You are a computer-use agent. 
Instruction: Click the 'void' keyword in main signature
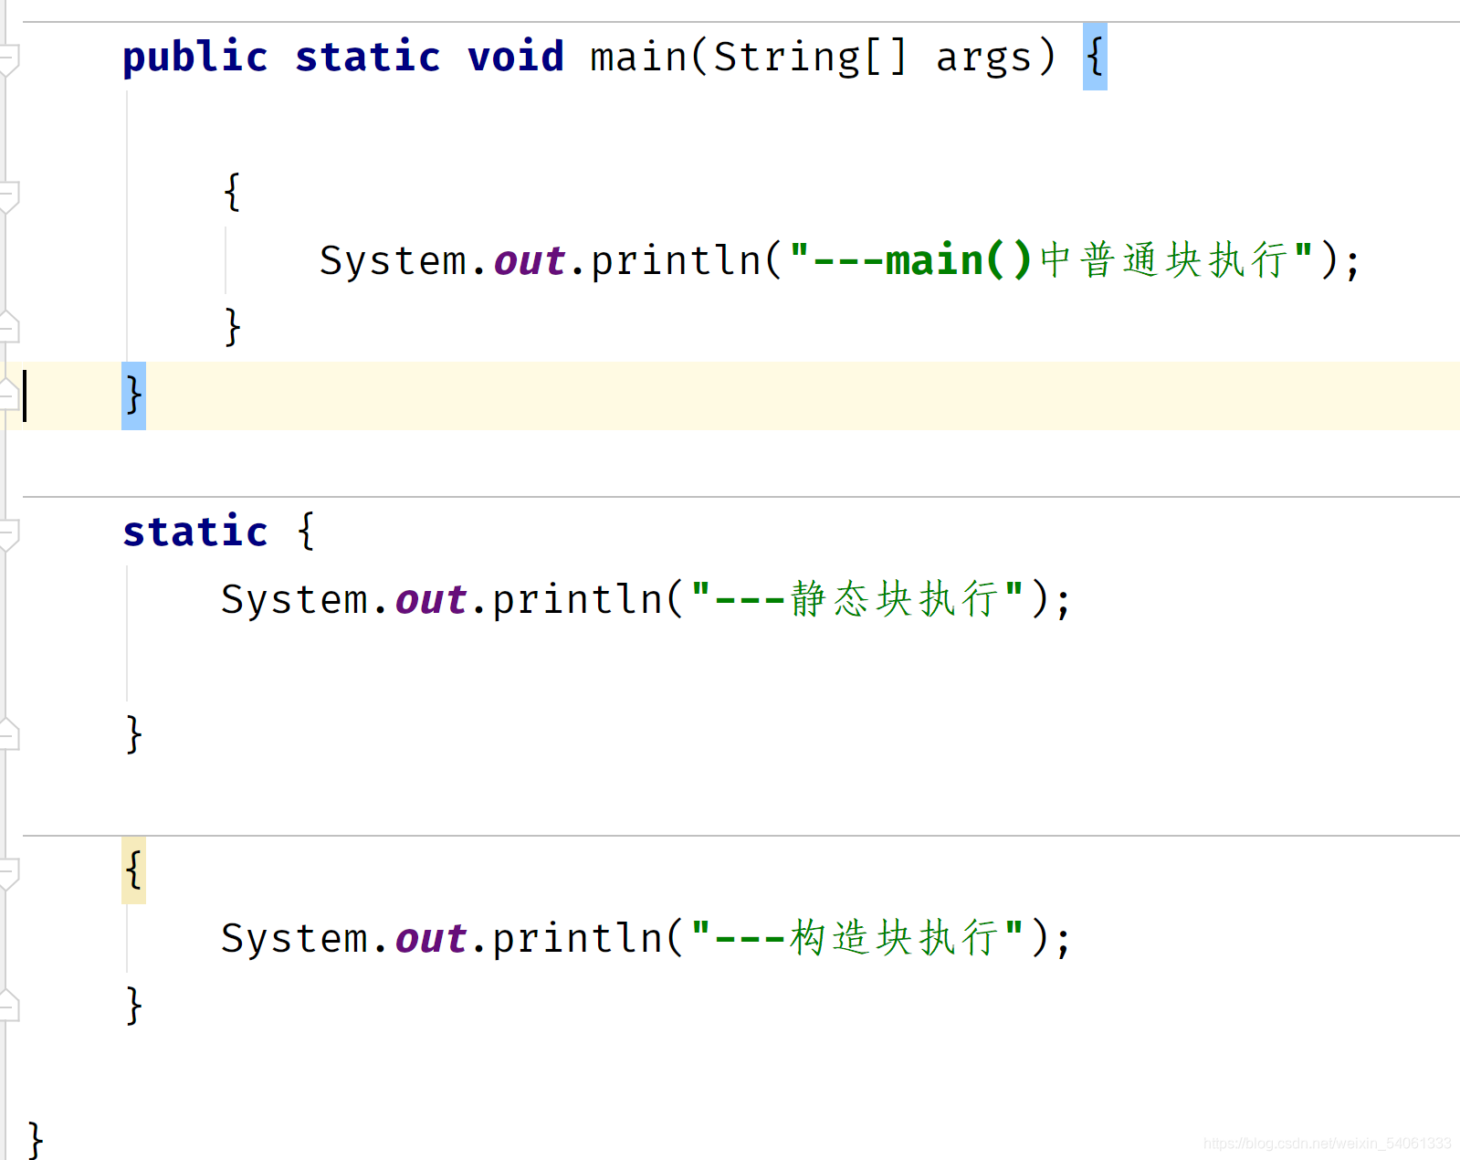tap(516, 57)
